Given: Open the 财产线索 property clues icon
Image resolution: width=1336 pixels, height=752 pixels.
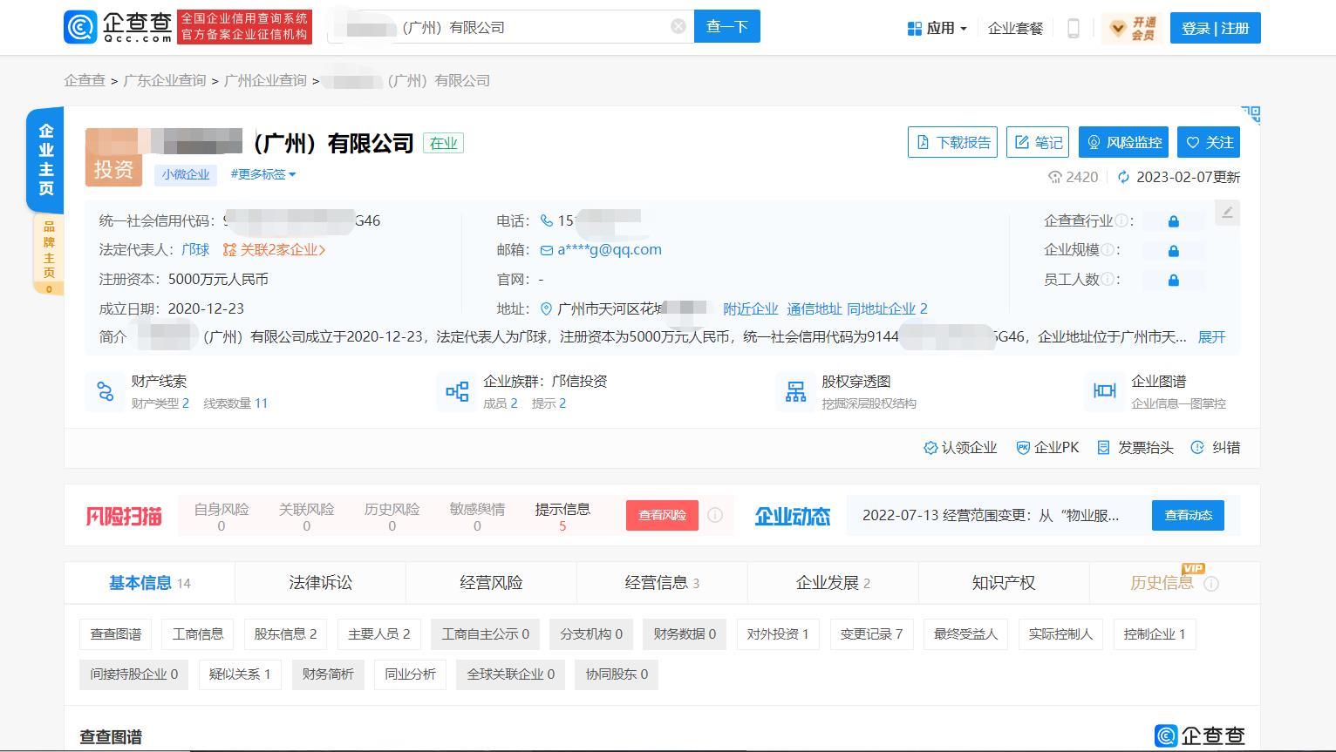Looking at the screenshot, I should [x=106, y=392].
